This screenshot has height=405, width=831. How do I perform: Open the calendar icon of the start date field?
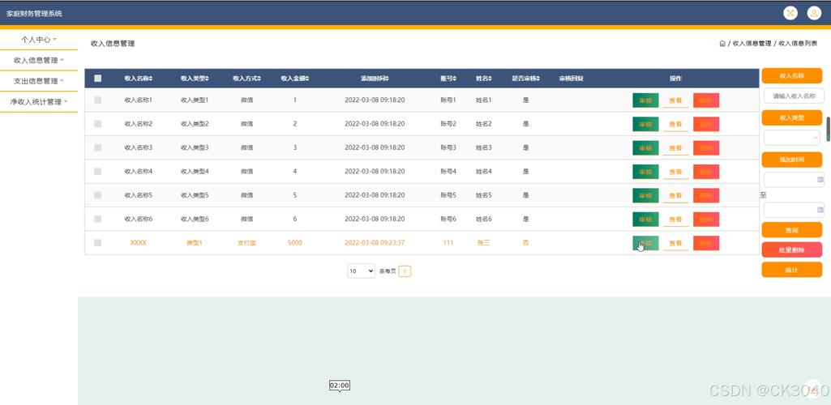point(820,180)
